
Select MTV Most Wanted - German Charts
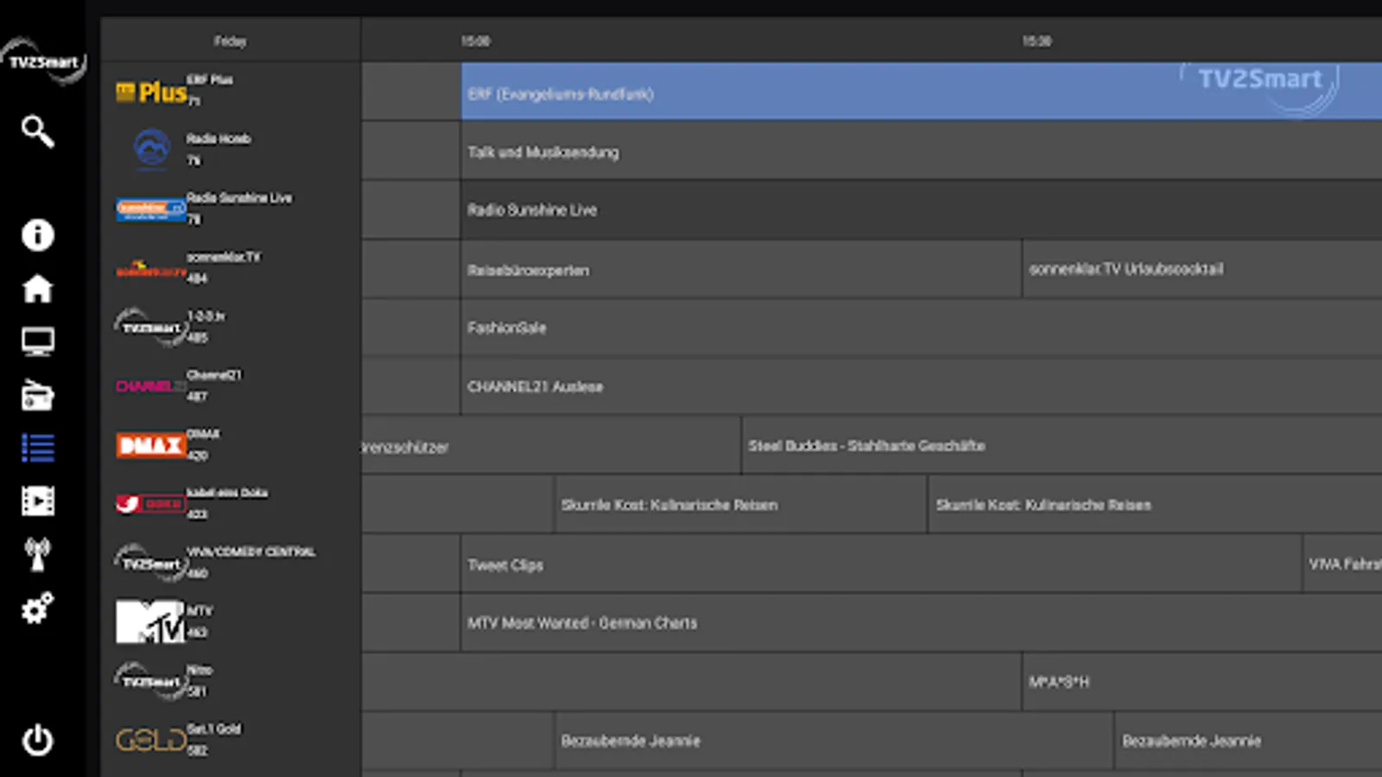click(922, 622)
